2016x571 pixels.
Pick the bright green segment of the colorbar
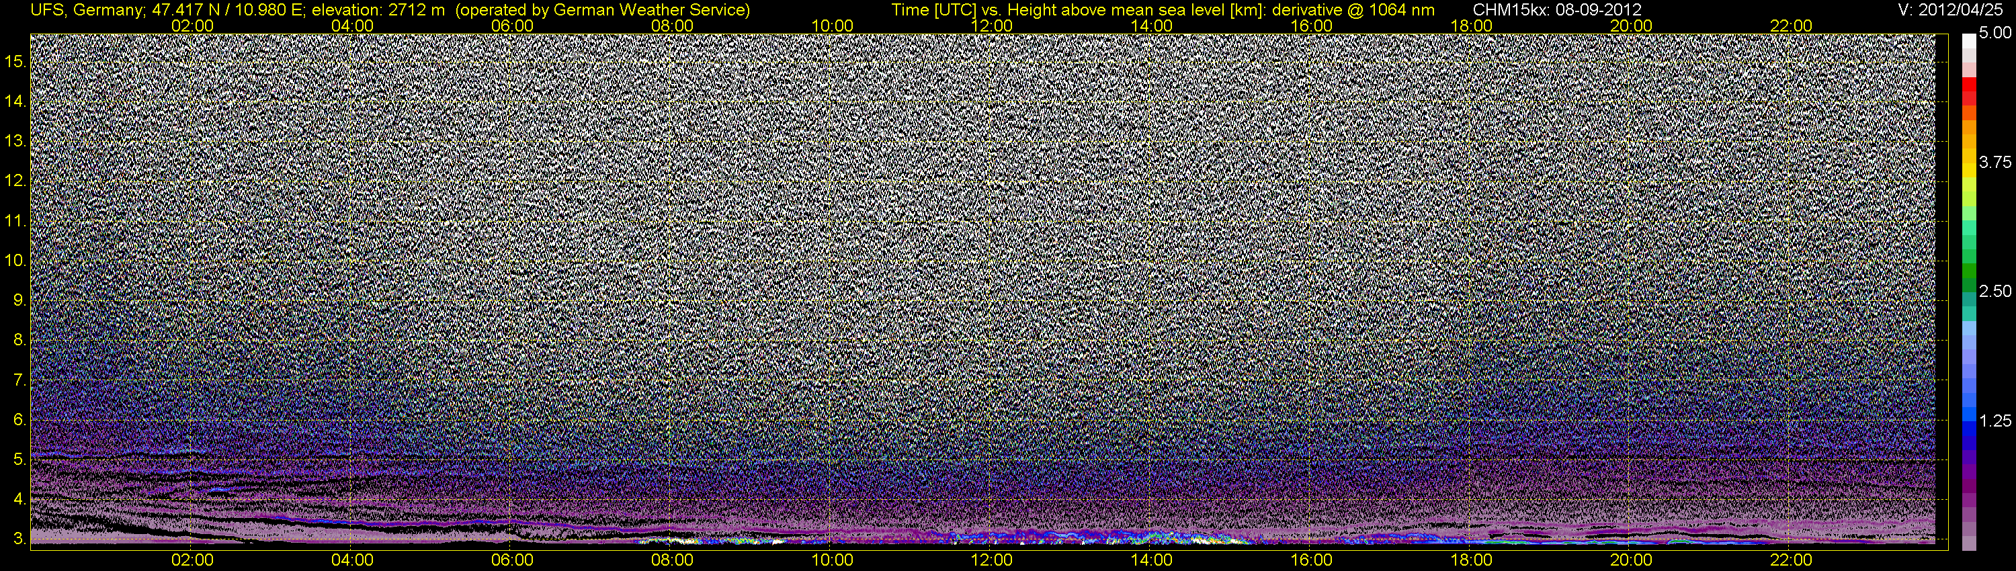coord(1968,213)
